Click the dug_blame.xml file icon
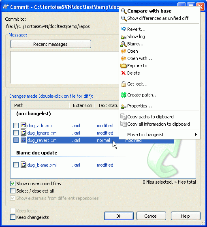The width and height of the screenshot is (207, 227). pos(23,165)
